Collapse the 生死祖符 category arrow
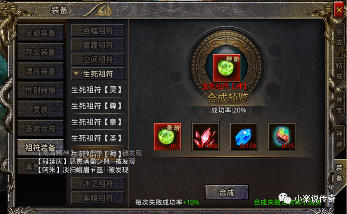Screen dimensions: 347x214 (x=76, y=73)
